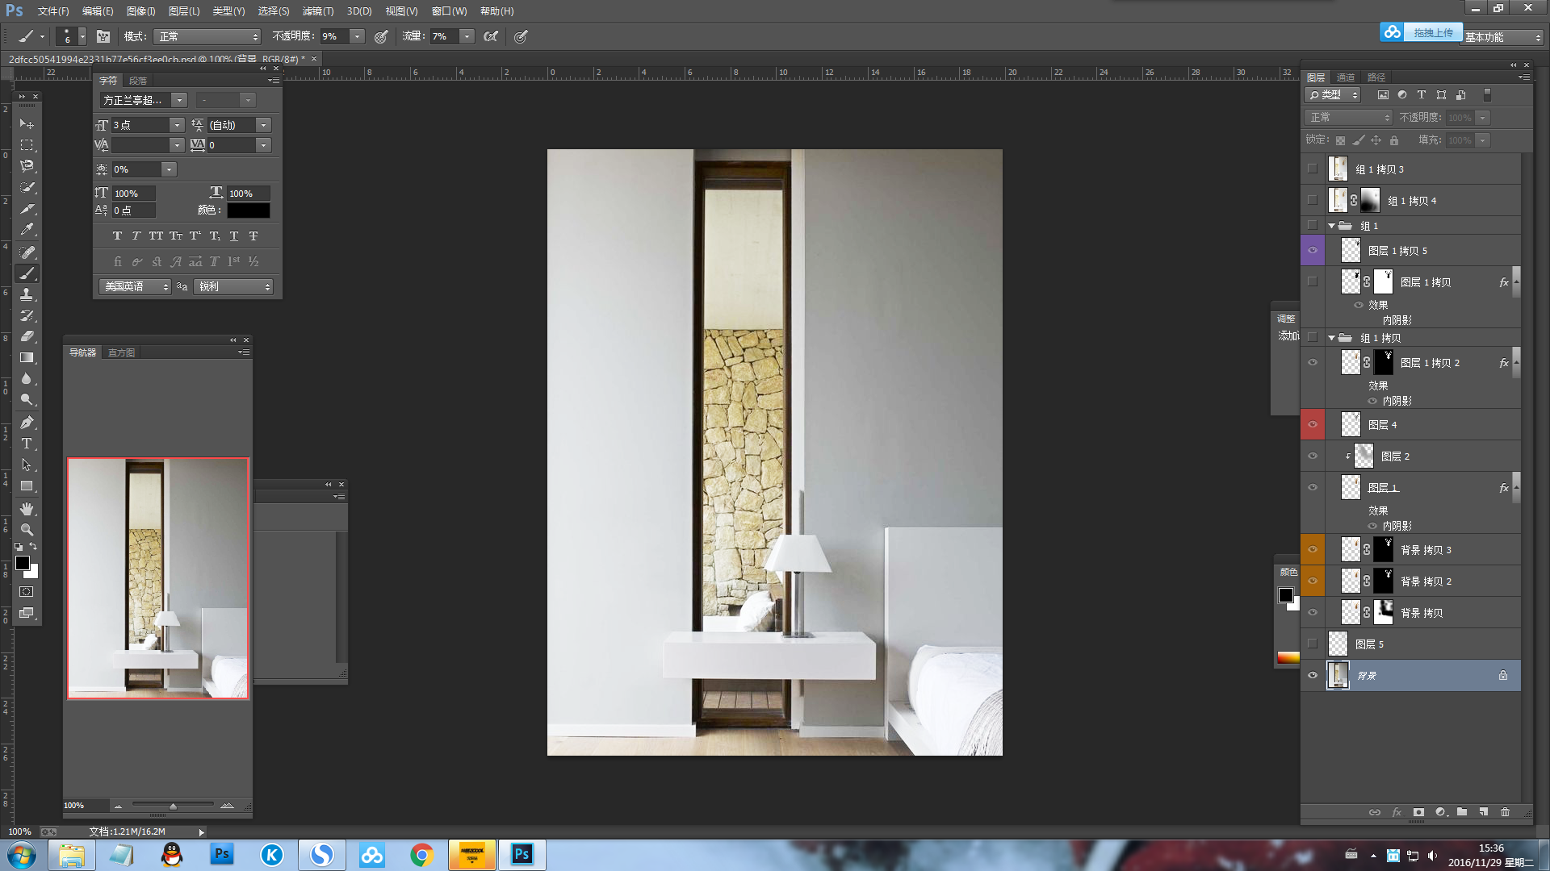Open the font family dropdown 方正兰亭超
1550x871 pixels.
point(179,100)
